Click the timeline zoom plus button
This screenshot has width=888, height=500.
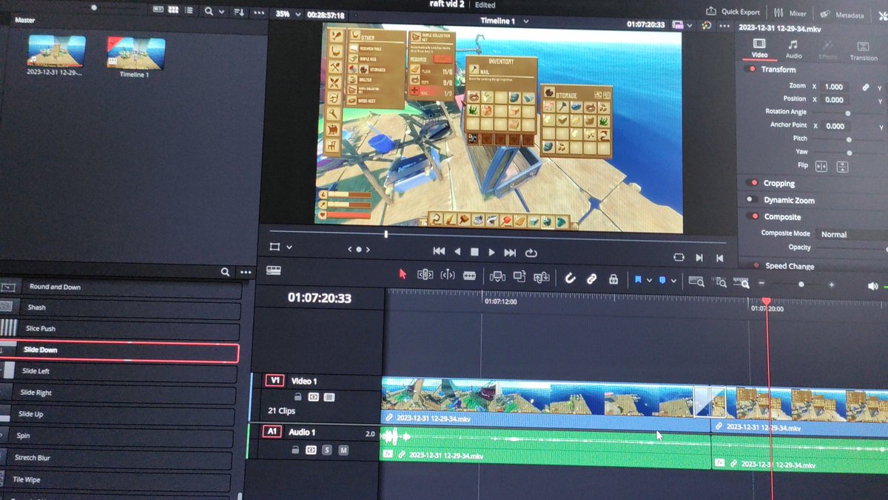click(x=832, y=285)
